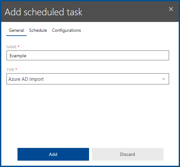Open the Configurations tab
This screenshot has height=167, width=180.
click(x=66, y=31)
